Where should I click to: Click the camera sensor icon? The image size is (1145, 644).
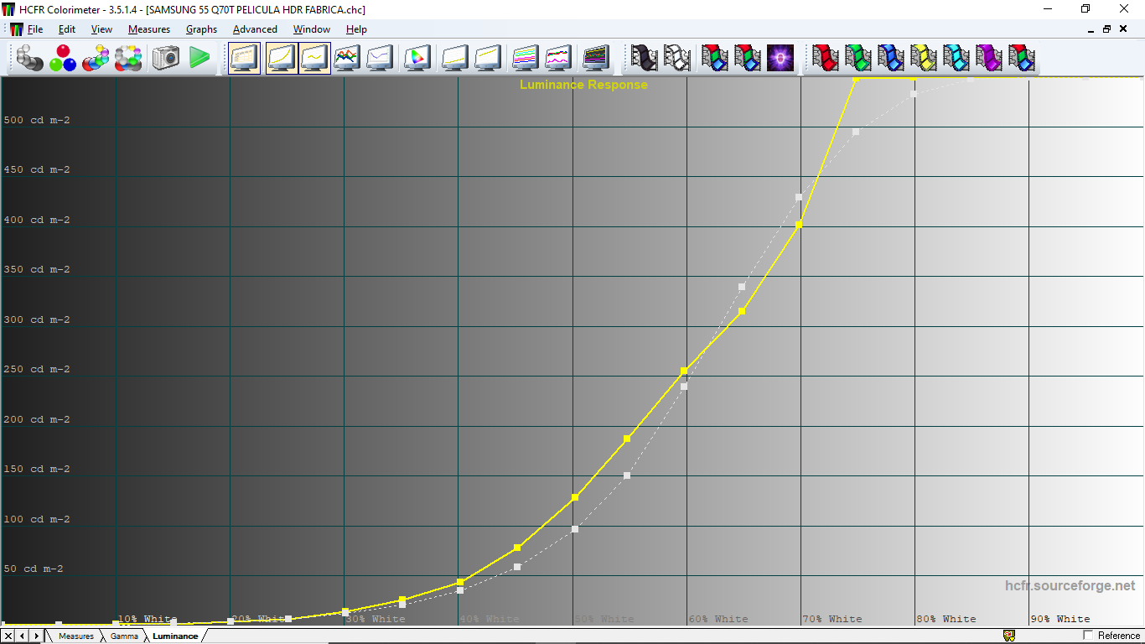pyautogui.click(x=165, y=58)
